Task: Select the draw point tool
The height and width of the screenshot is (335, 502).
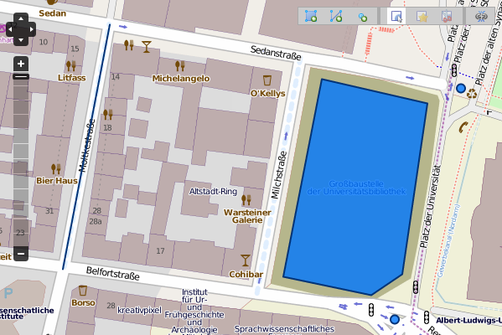Action: click(362, 17)
